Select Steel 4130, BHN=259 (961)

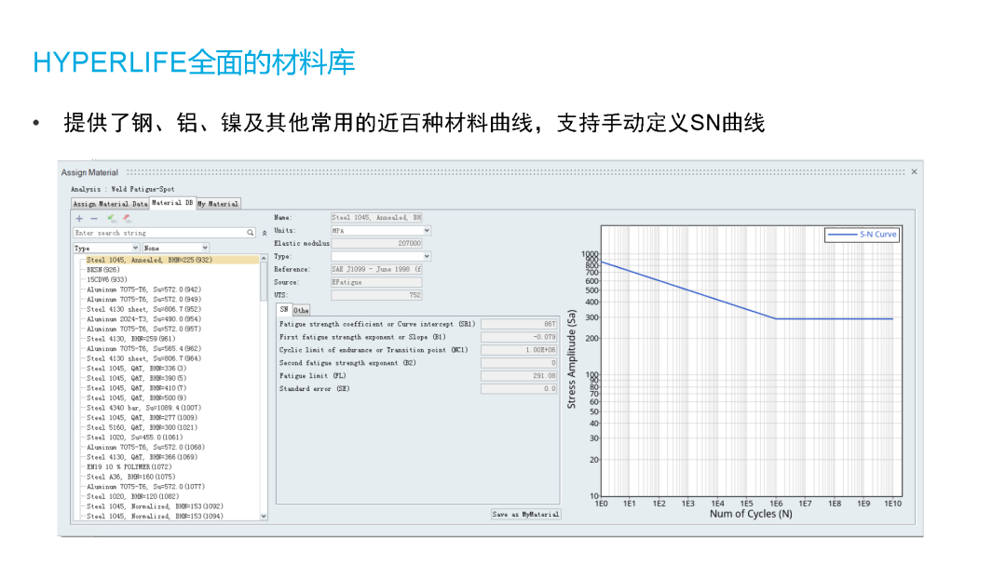(x=131, y=339)
